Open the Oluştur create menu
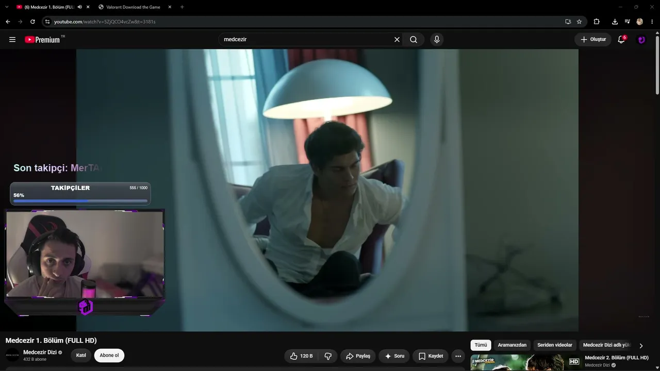This screenshot has height=371, width=660. (x=593, y=40)
